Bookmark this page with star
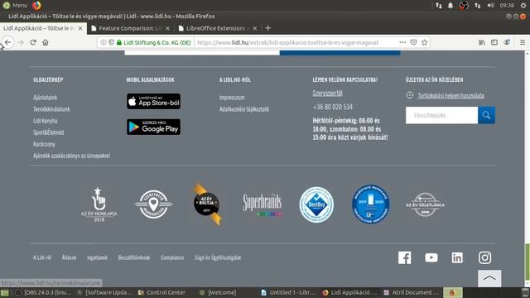Viewport: 530px width, 298px height. 425,42
